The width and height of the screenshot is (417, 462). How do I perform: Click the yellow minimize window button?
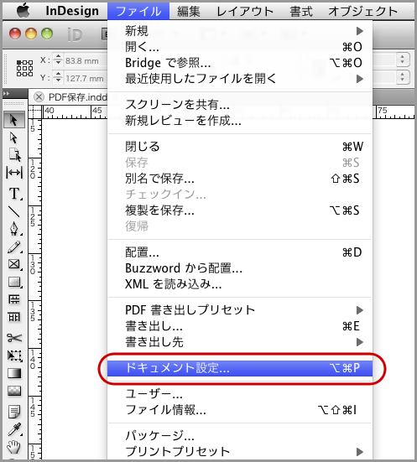(x=31, y=34)
